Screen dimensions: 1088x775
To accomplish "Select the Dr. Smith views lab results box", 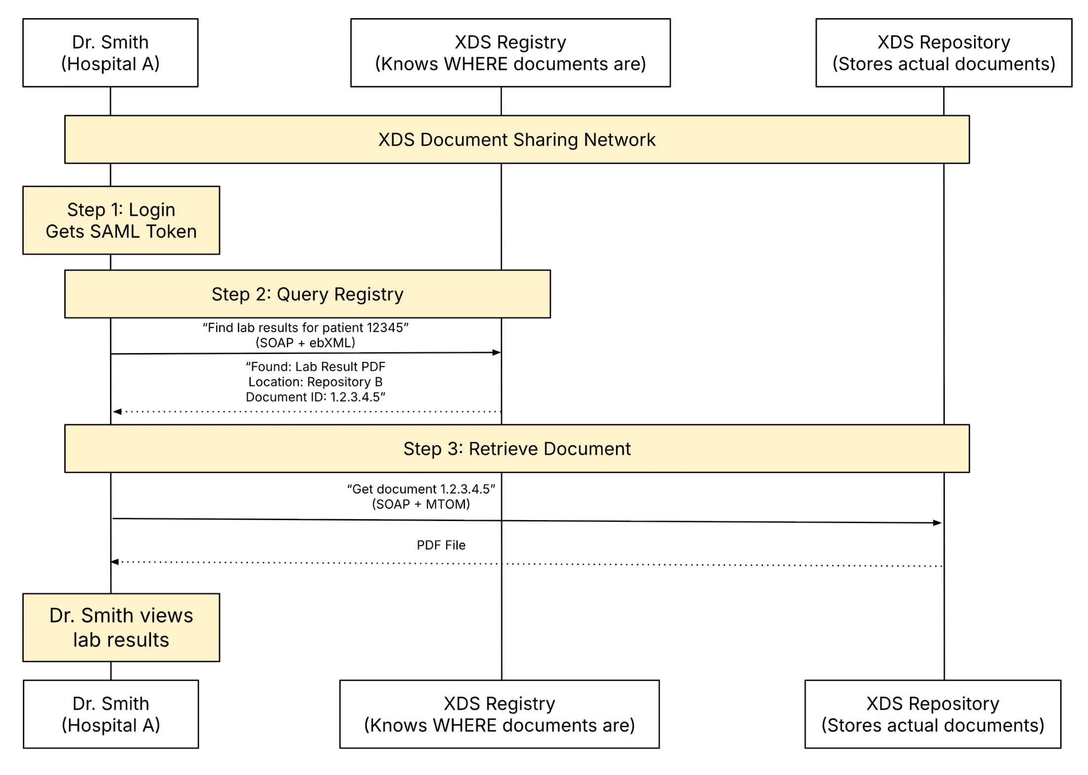I will 121,627.
